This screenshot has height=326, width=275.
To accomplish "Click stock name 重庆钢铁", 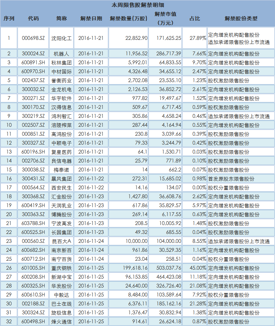I will click(62, 268).
